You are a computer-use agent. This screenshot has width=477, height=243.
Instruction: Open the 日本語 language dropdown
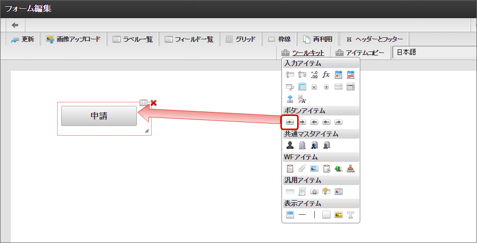(x=435, y=52)
